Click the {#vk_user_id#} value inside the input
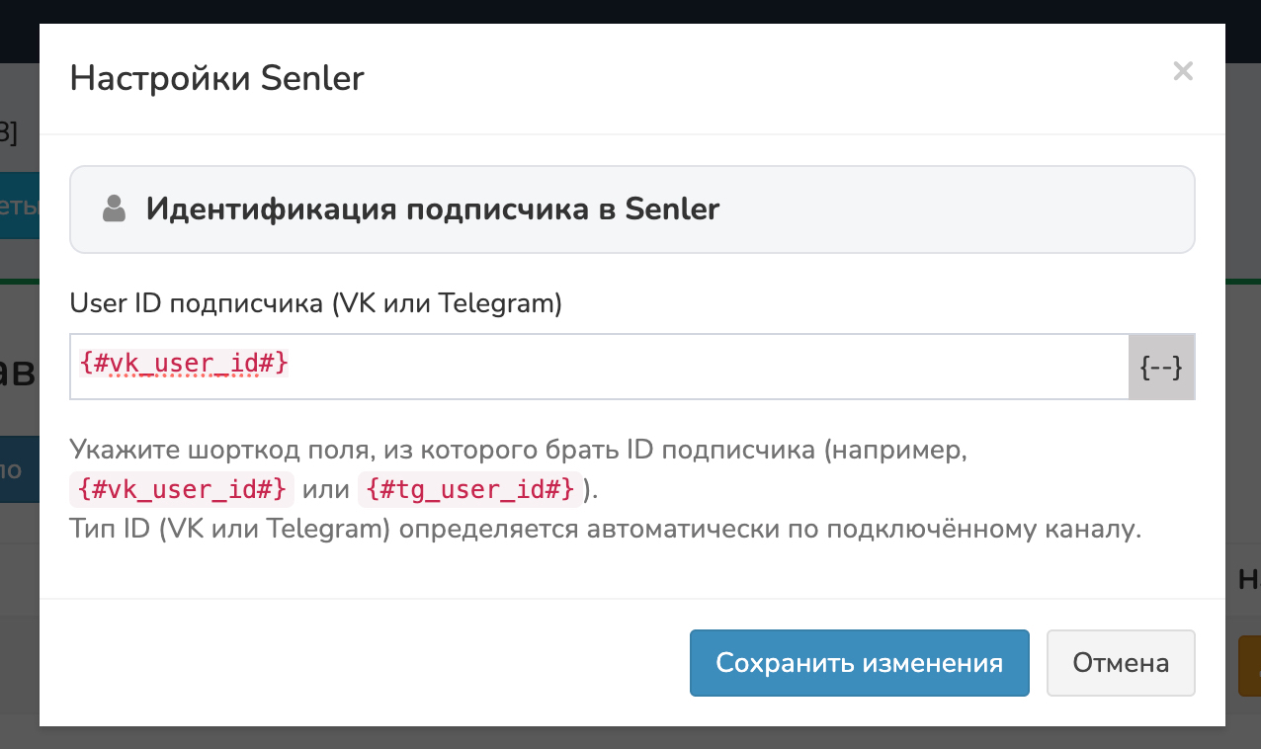This screenshot has height=749, width=1261. (x=184, y=364)
